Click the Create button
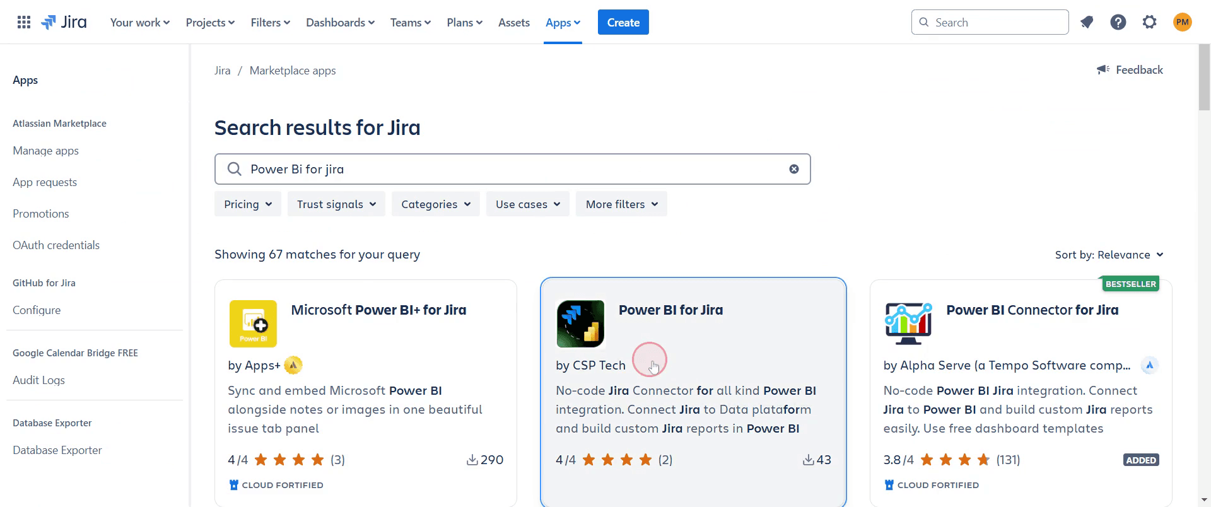This screenshot has width=1211, height=507. click(x=623, y=23)
